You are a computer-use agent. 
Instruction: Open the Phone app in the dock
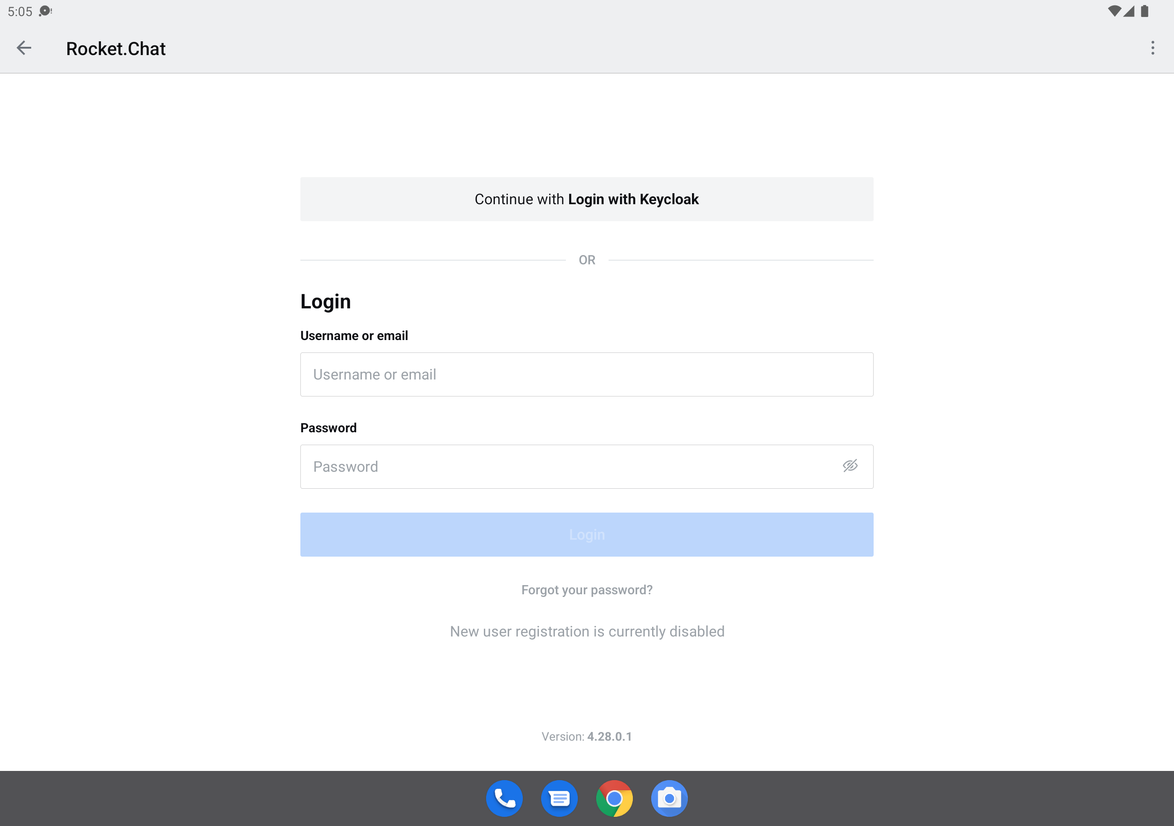click(504, 798)
